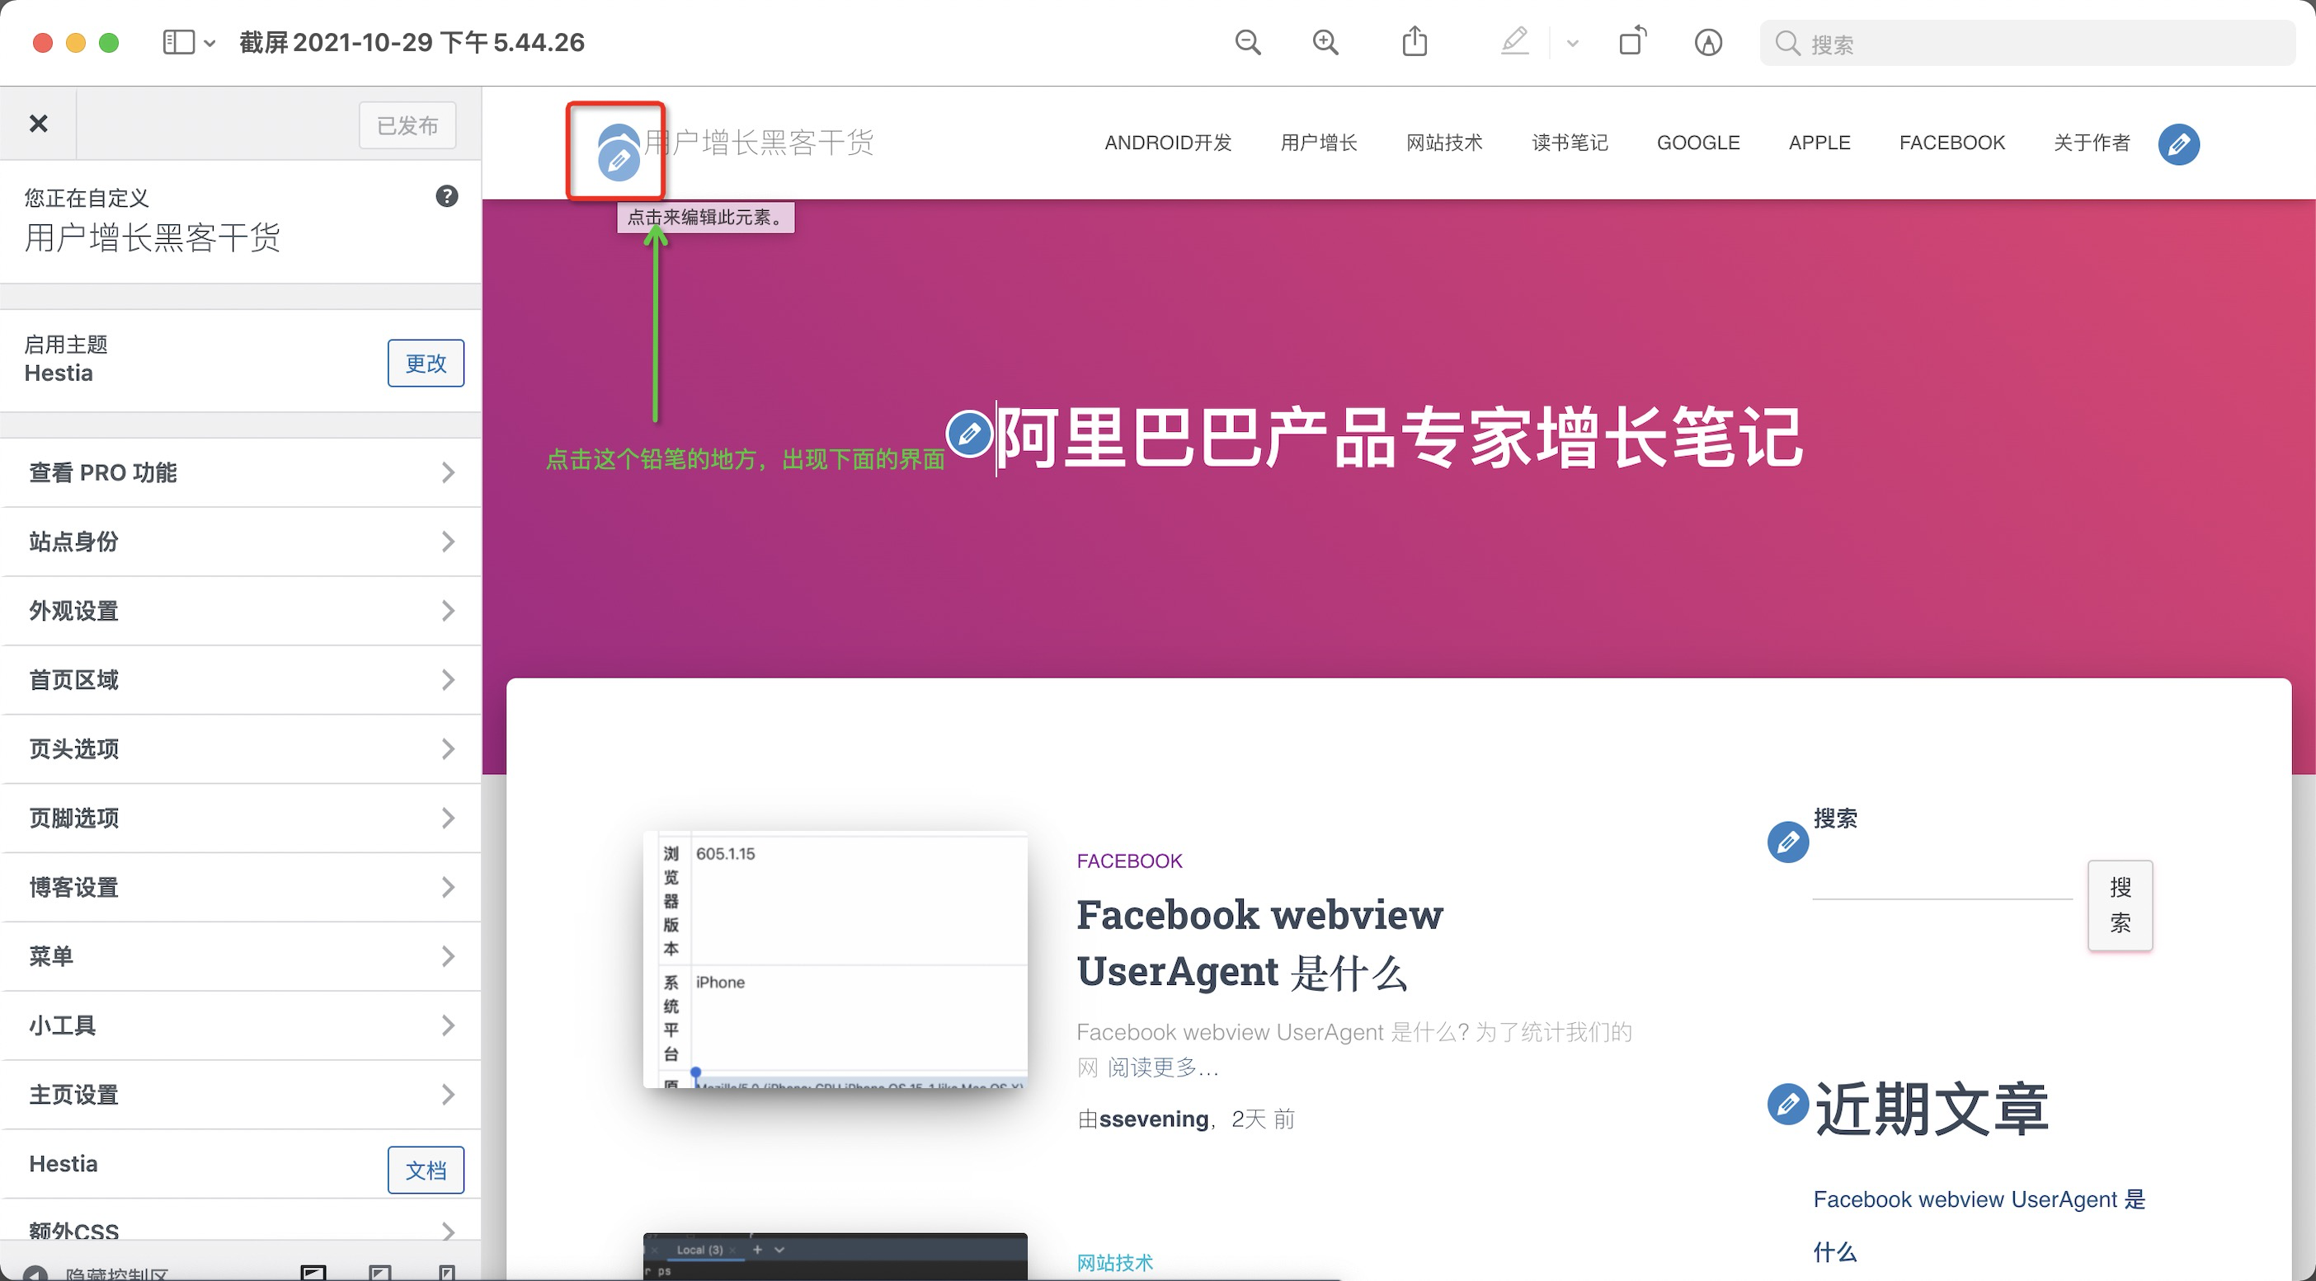Open the sidebar view options chevron
2316x1281 pixels.
coord(210,43)
